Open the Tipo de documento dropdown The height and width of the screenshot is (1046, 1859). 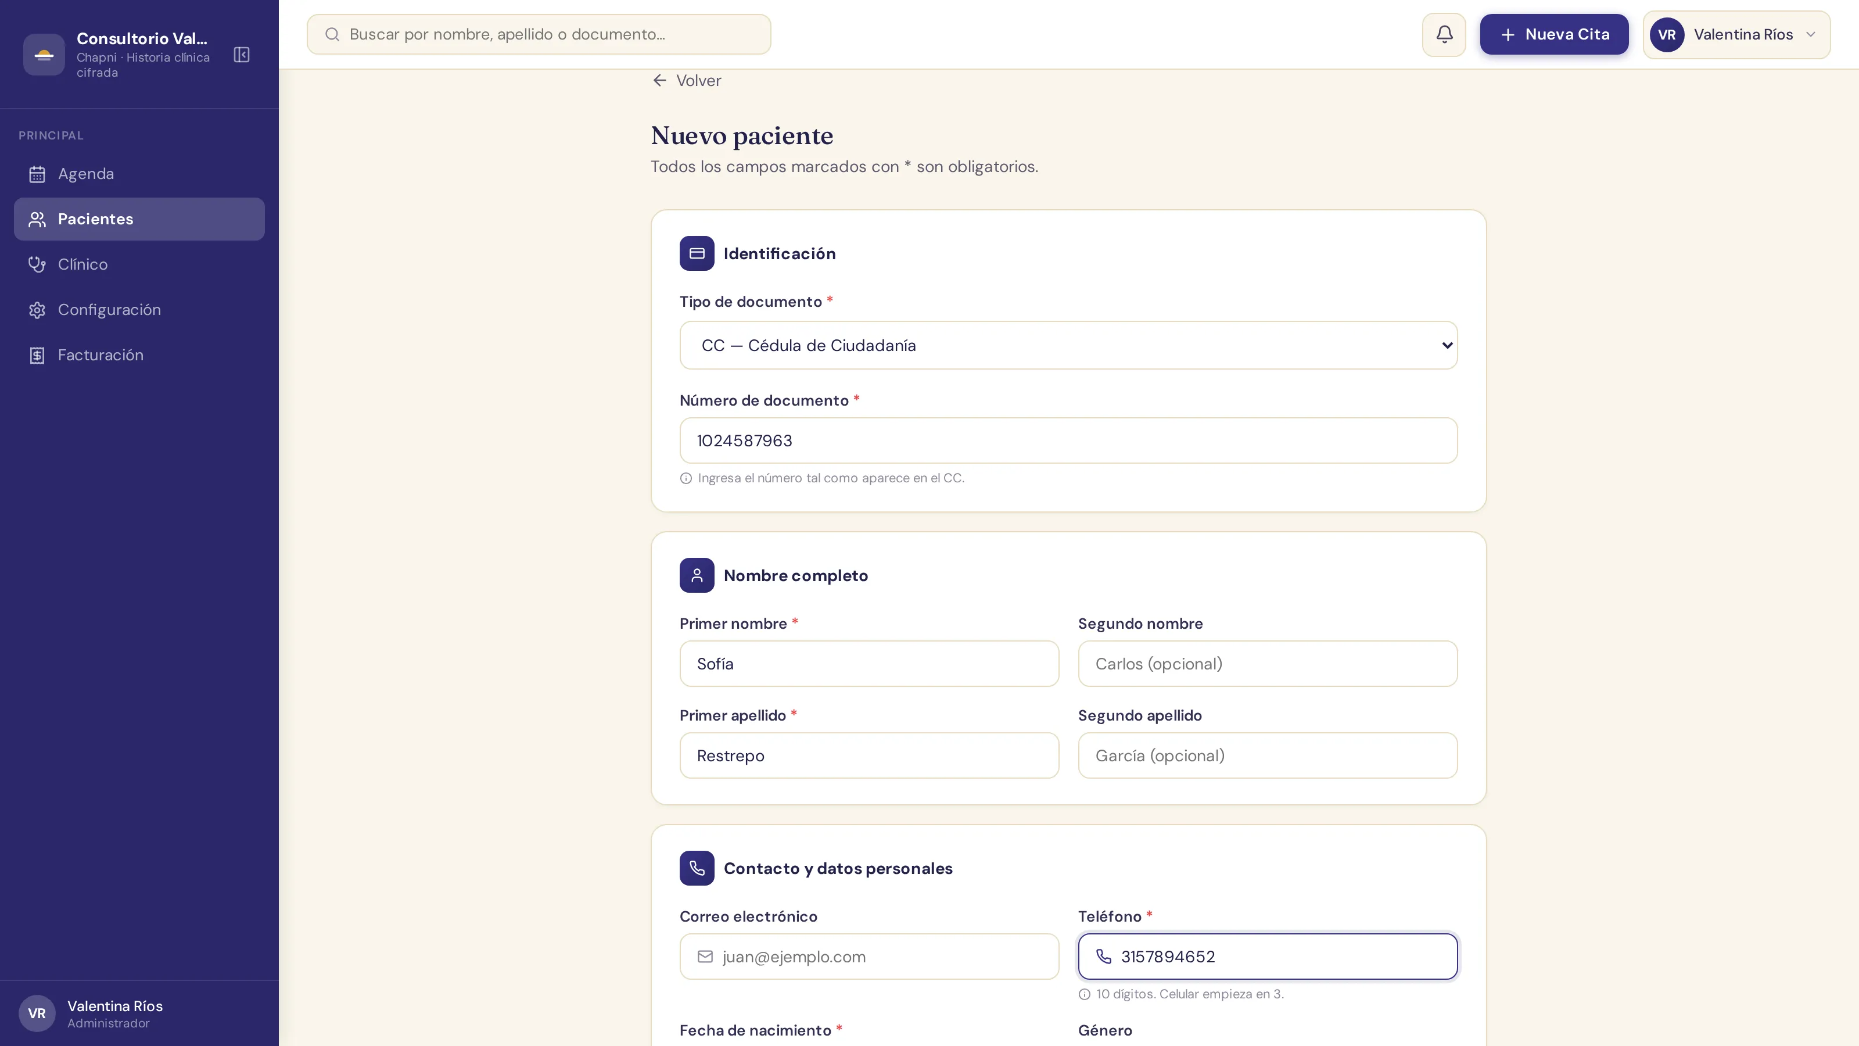pos(1068,345)
